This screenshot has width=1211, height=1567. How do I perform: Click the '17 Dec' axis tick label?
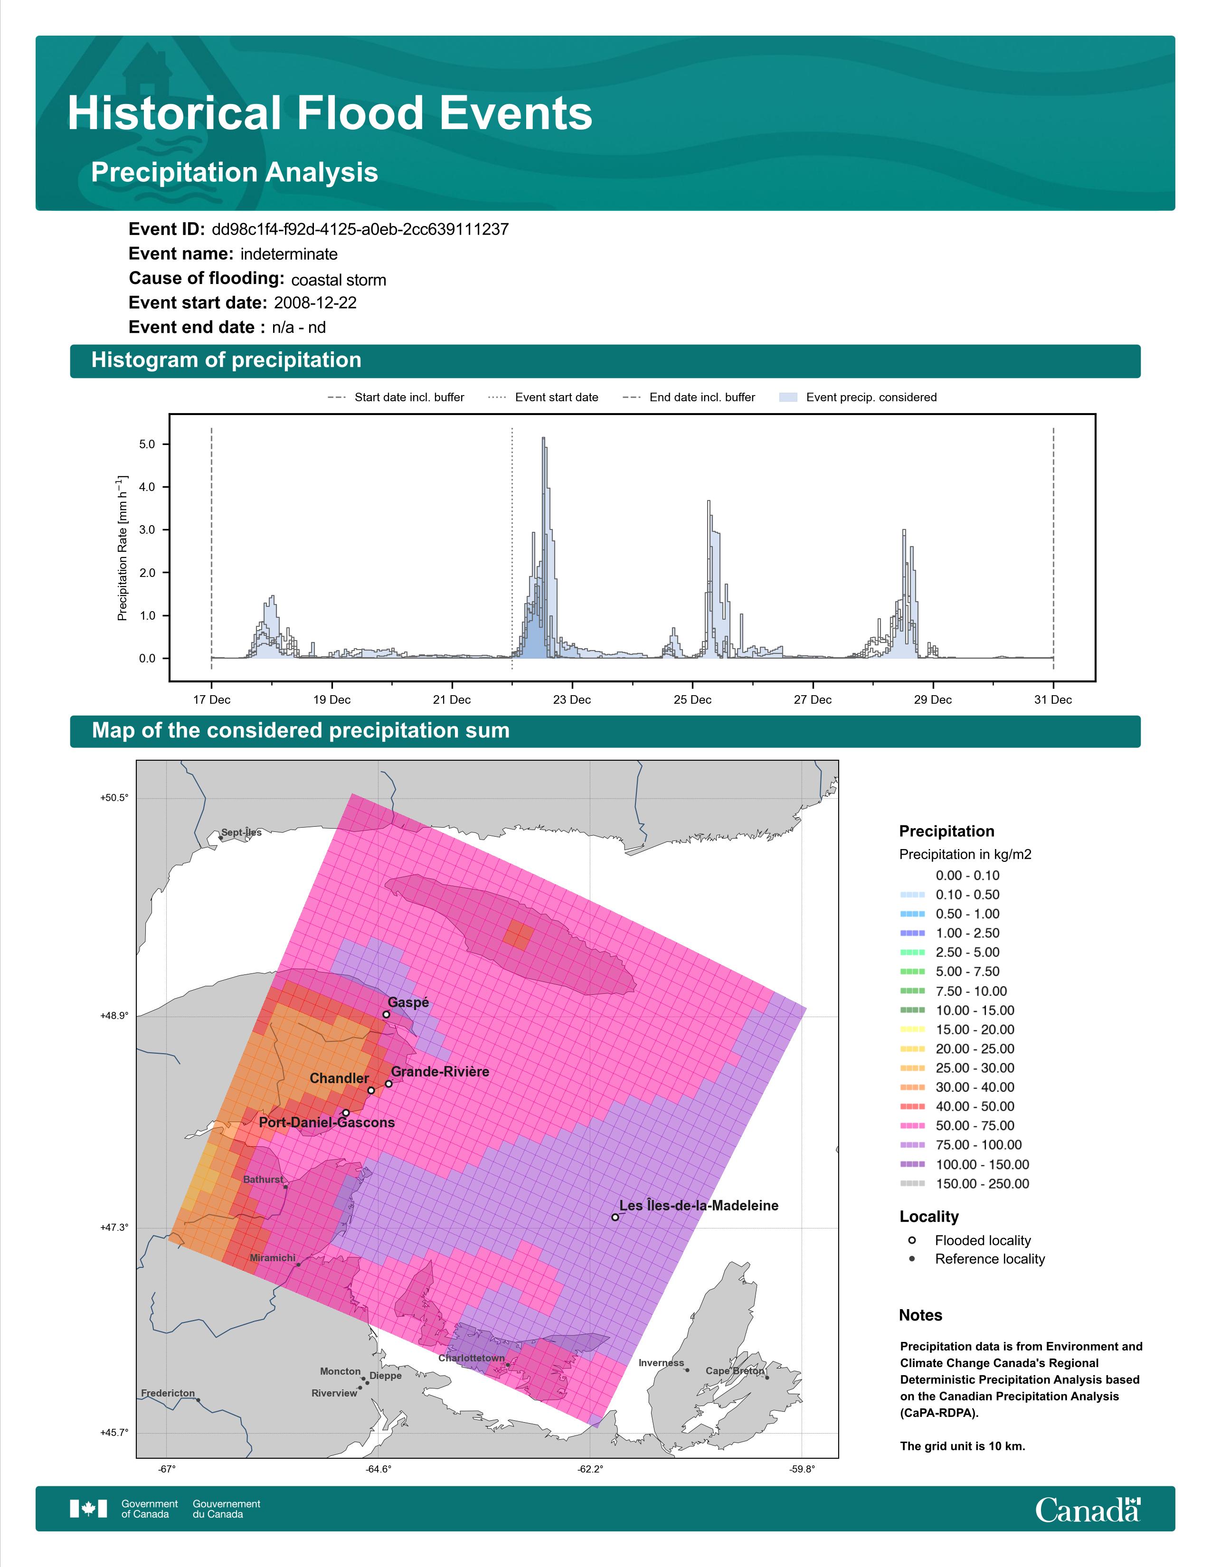point(212,699)
